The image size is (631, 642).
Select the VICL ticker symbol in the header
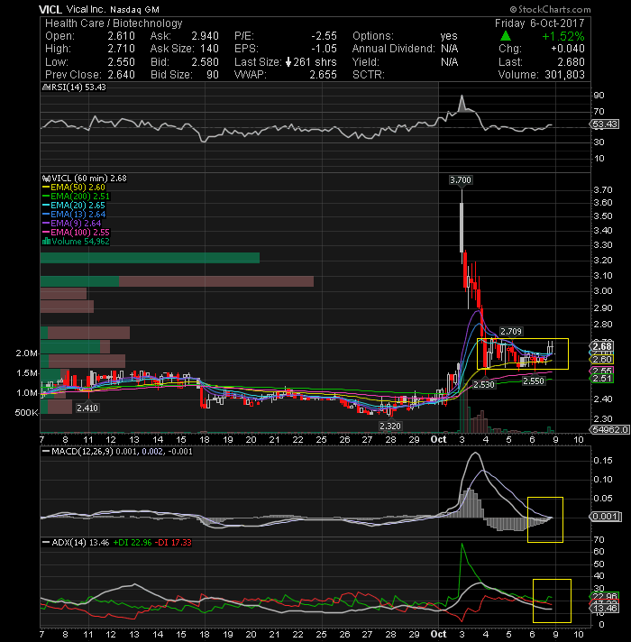(50, 9)
